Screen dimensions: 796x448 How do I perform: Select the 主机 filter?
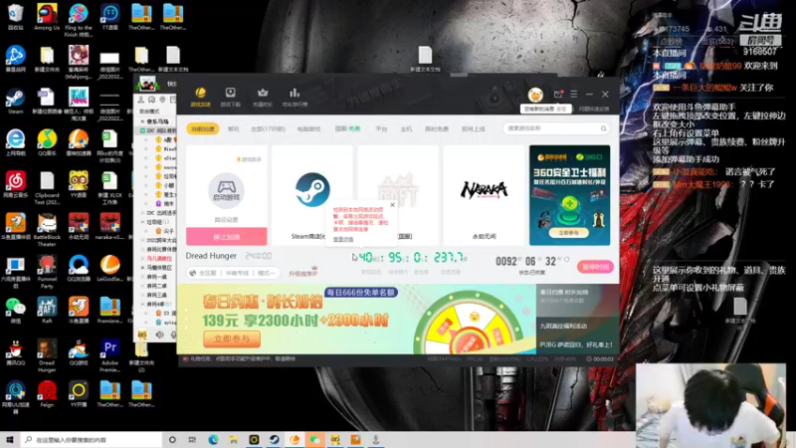pos(406,129)
